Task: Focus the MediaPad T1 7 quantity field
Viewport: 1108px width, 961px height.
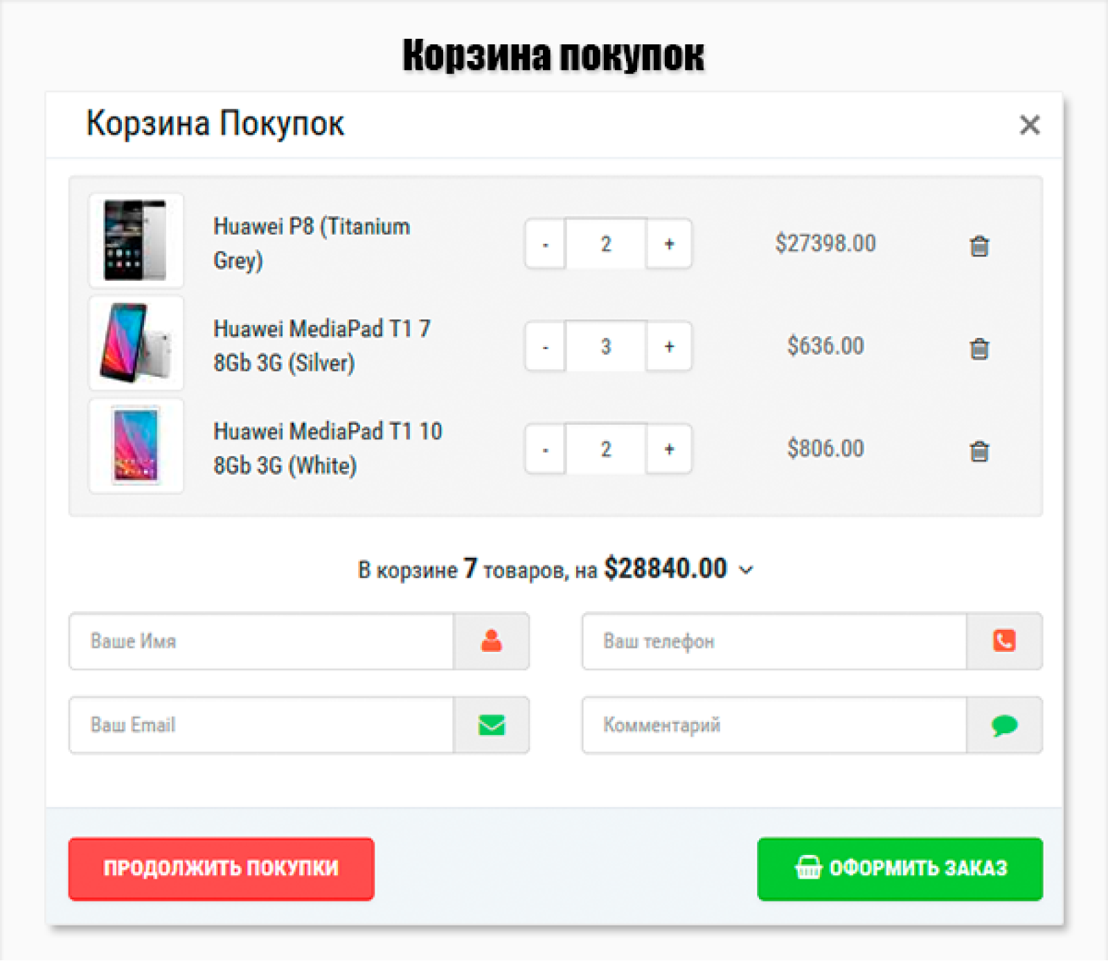Action: coord(606,346)
